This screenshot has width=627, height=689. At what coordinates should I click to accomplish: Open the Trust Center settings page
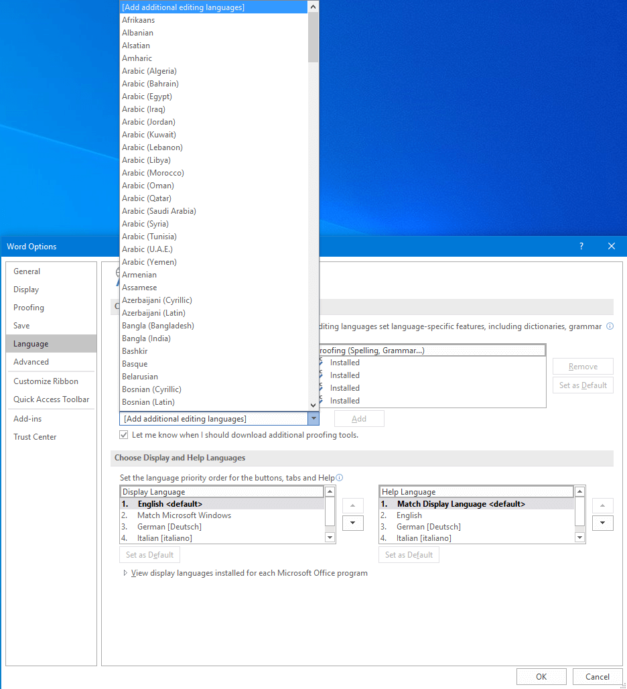coord(35,436)
